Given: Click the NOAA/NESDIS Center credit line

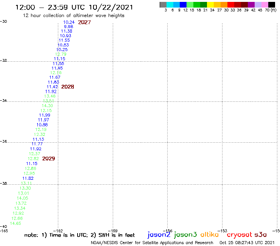Looking at the screenshot, I should [x=152, y=243].
